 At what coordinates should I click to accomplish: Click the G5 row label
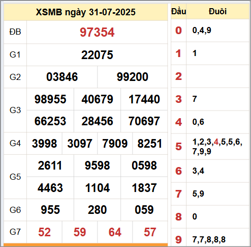click(x=15, y=177)
